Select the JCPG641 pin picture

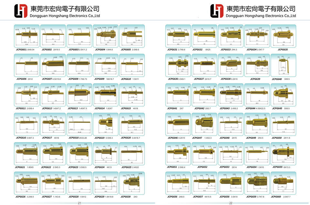click(x=178, y=95)
